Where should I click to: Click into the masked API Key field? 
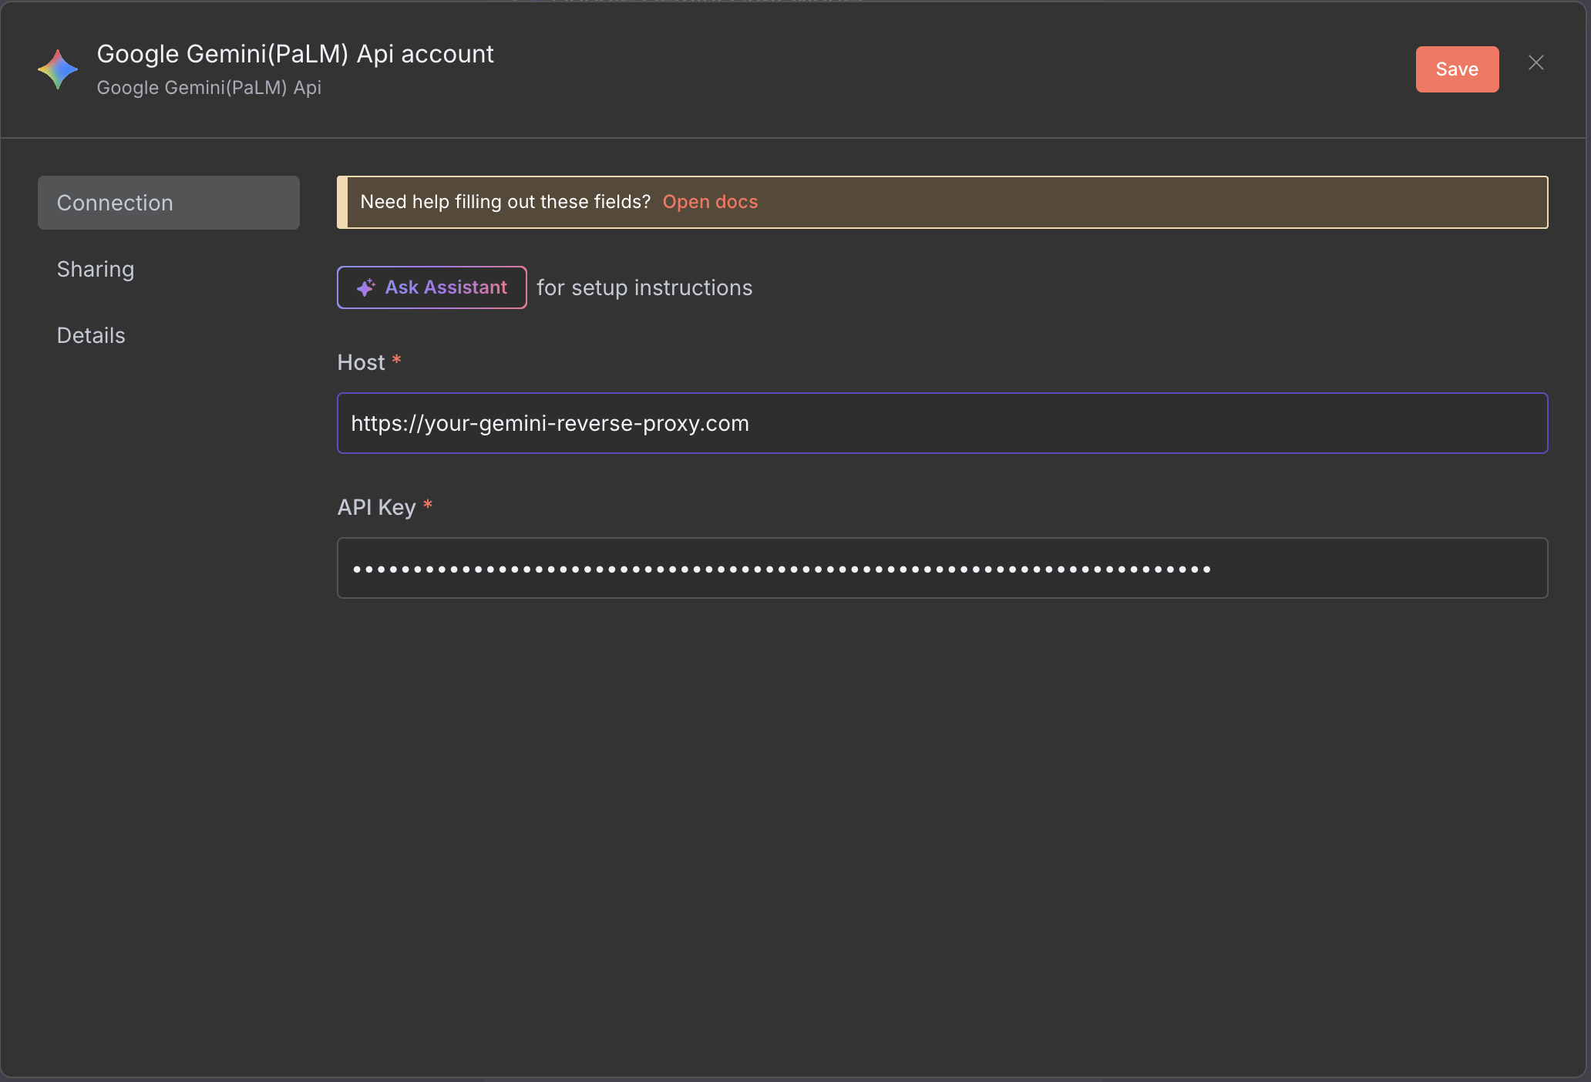[940, 568]
